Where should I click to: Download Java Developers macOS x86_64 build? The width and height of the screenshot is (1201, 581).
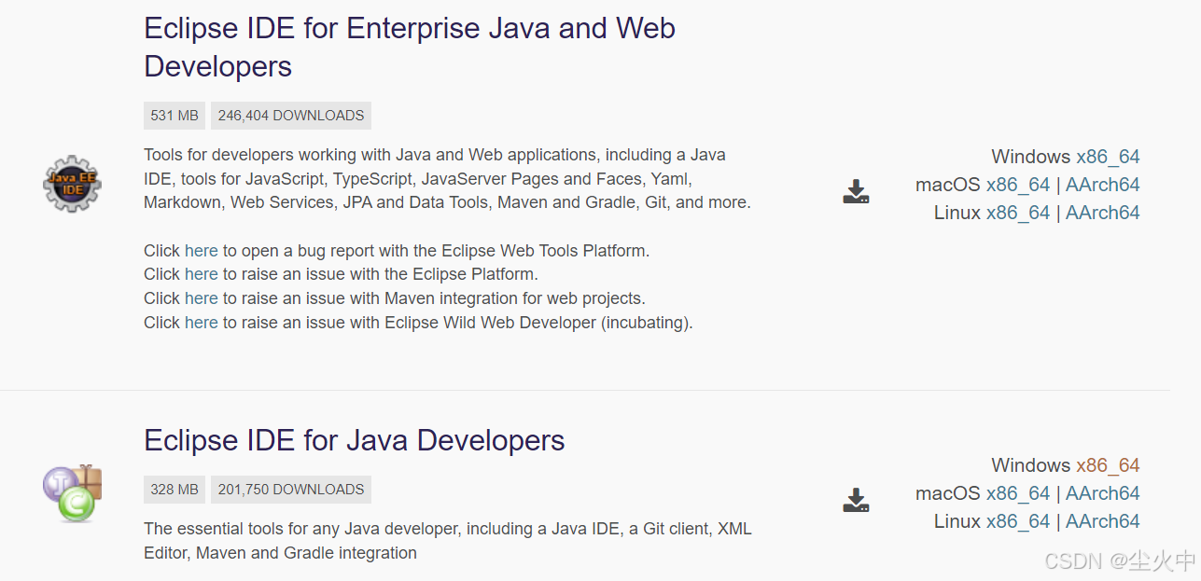[x=1018, y=493]
